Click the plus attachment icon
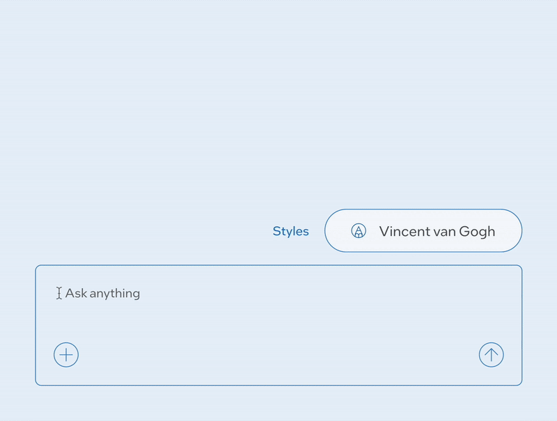 pos(66,355)
